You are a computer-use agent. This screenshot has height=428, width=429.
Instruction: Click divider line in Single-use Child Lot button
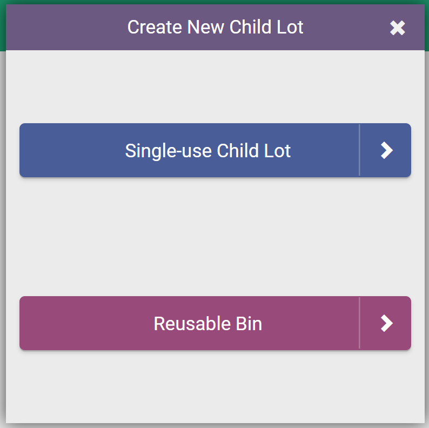pos(359,150)
